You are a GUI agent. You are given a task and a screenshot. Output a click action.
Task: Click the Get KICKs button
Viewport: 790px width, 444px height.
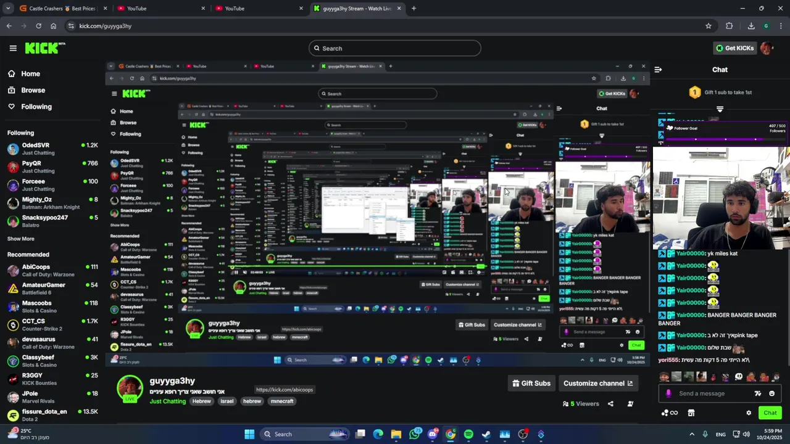[734, 48]
